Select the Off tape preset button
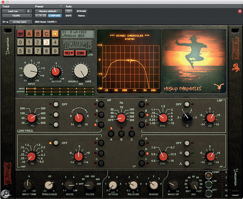The height and width of the screenshot is (199, 243). pyautogui.click(x=20, y=34)
